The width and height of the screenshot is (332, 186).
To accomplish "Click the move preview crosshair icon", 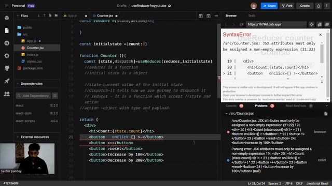I will tap(311, 24).
